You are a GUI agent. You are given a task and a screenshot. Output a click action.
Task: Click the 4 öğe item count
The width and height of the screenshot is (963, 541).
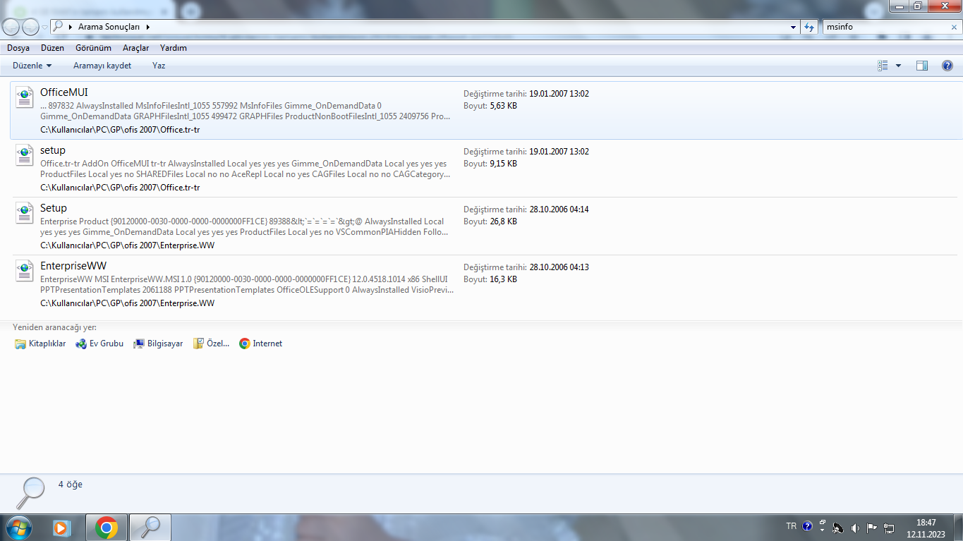tap(71, 485)
